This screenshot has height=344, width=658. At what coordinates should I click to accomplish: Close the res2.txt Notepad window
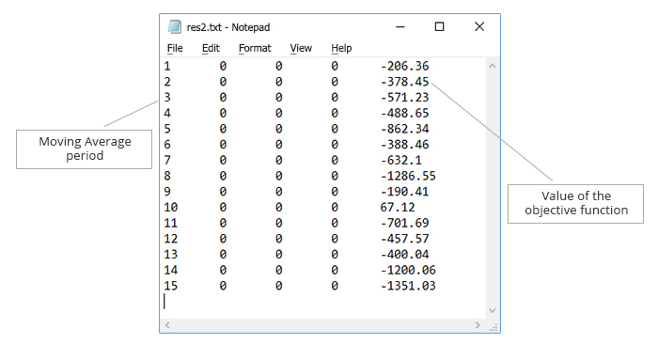click(x=479, y=27)
